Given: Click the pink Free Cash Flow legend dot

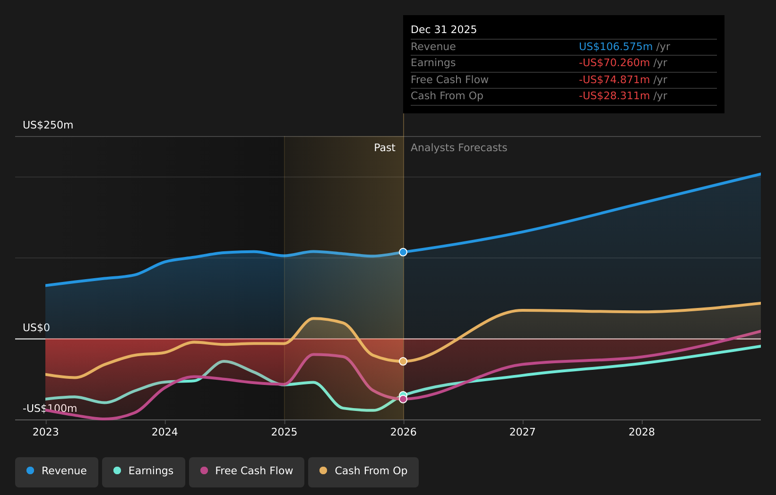Looking at the screenshot, I should [204, 470].
